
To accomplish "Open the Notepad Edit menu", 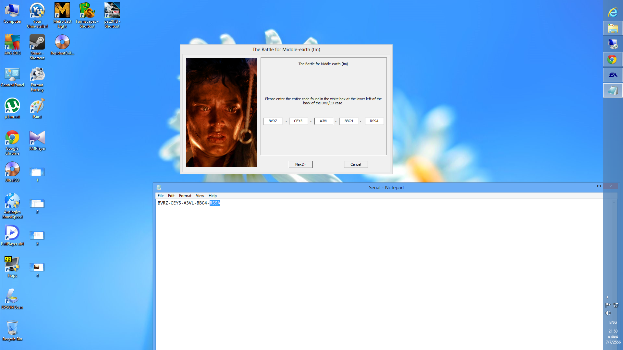I will point(171,196).
